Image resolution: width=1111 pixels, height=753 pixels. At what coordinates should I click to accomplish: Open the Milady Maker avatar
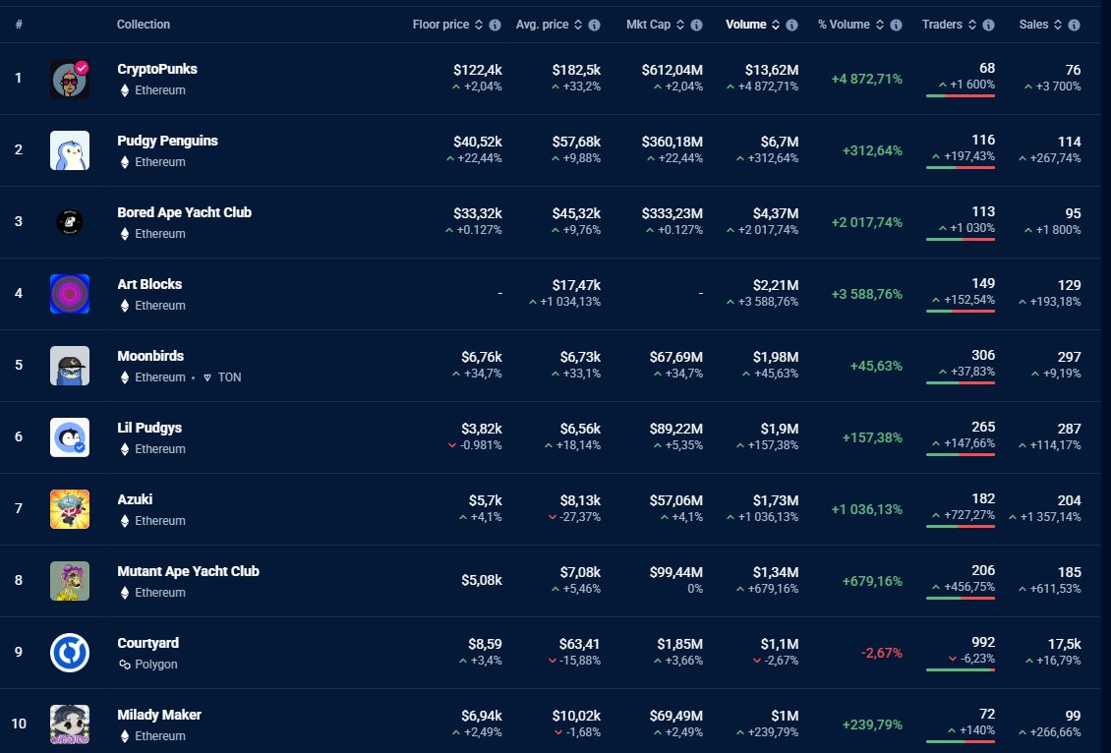coord(70,724)
